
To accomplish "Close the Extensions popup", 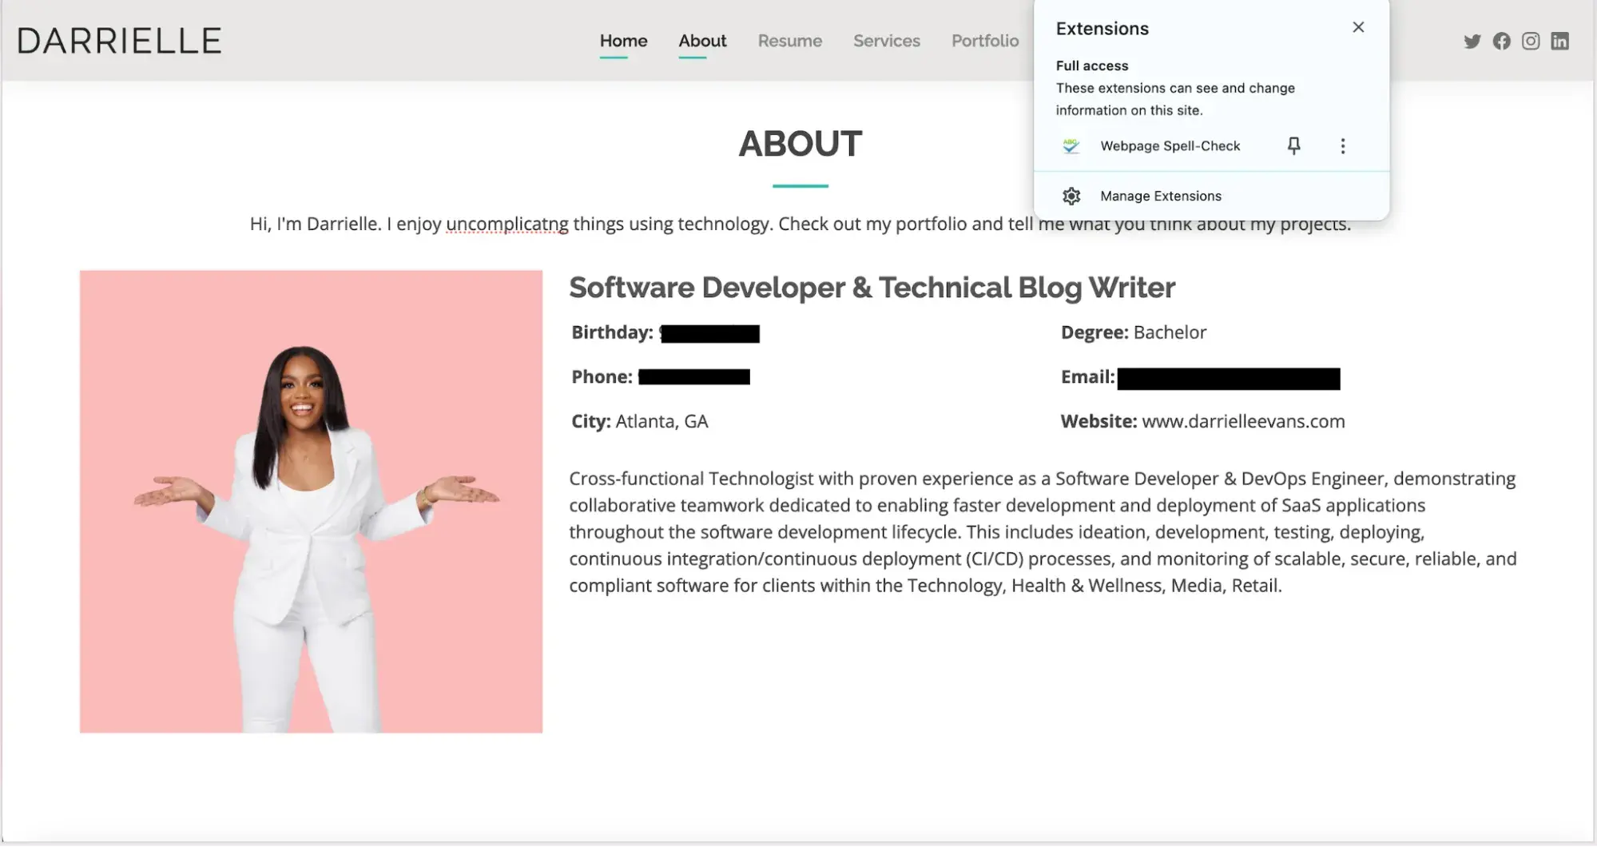I will (1357, 28).
